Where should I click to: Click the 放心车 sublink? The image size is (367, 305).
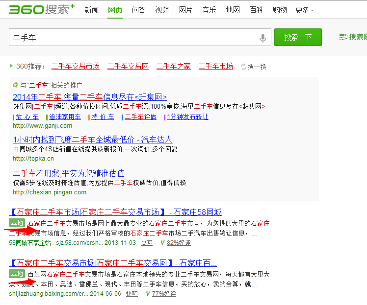pyautogui.click(x=27, y=117)
